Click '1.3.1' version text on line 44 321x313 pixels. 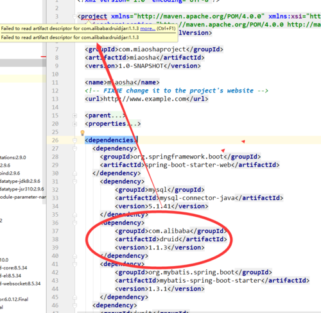pos(158,289)
